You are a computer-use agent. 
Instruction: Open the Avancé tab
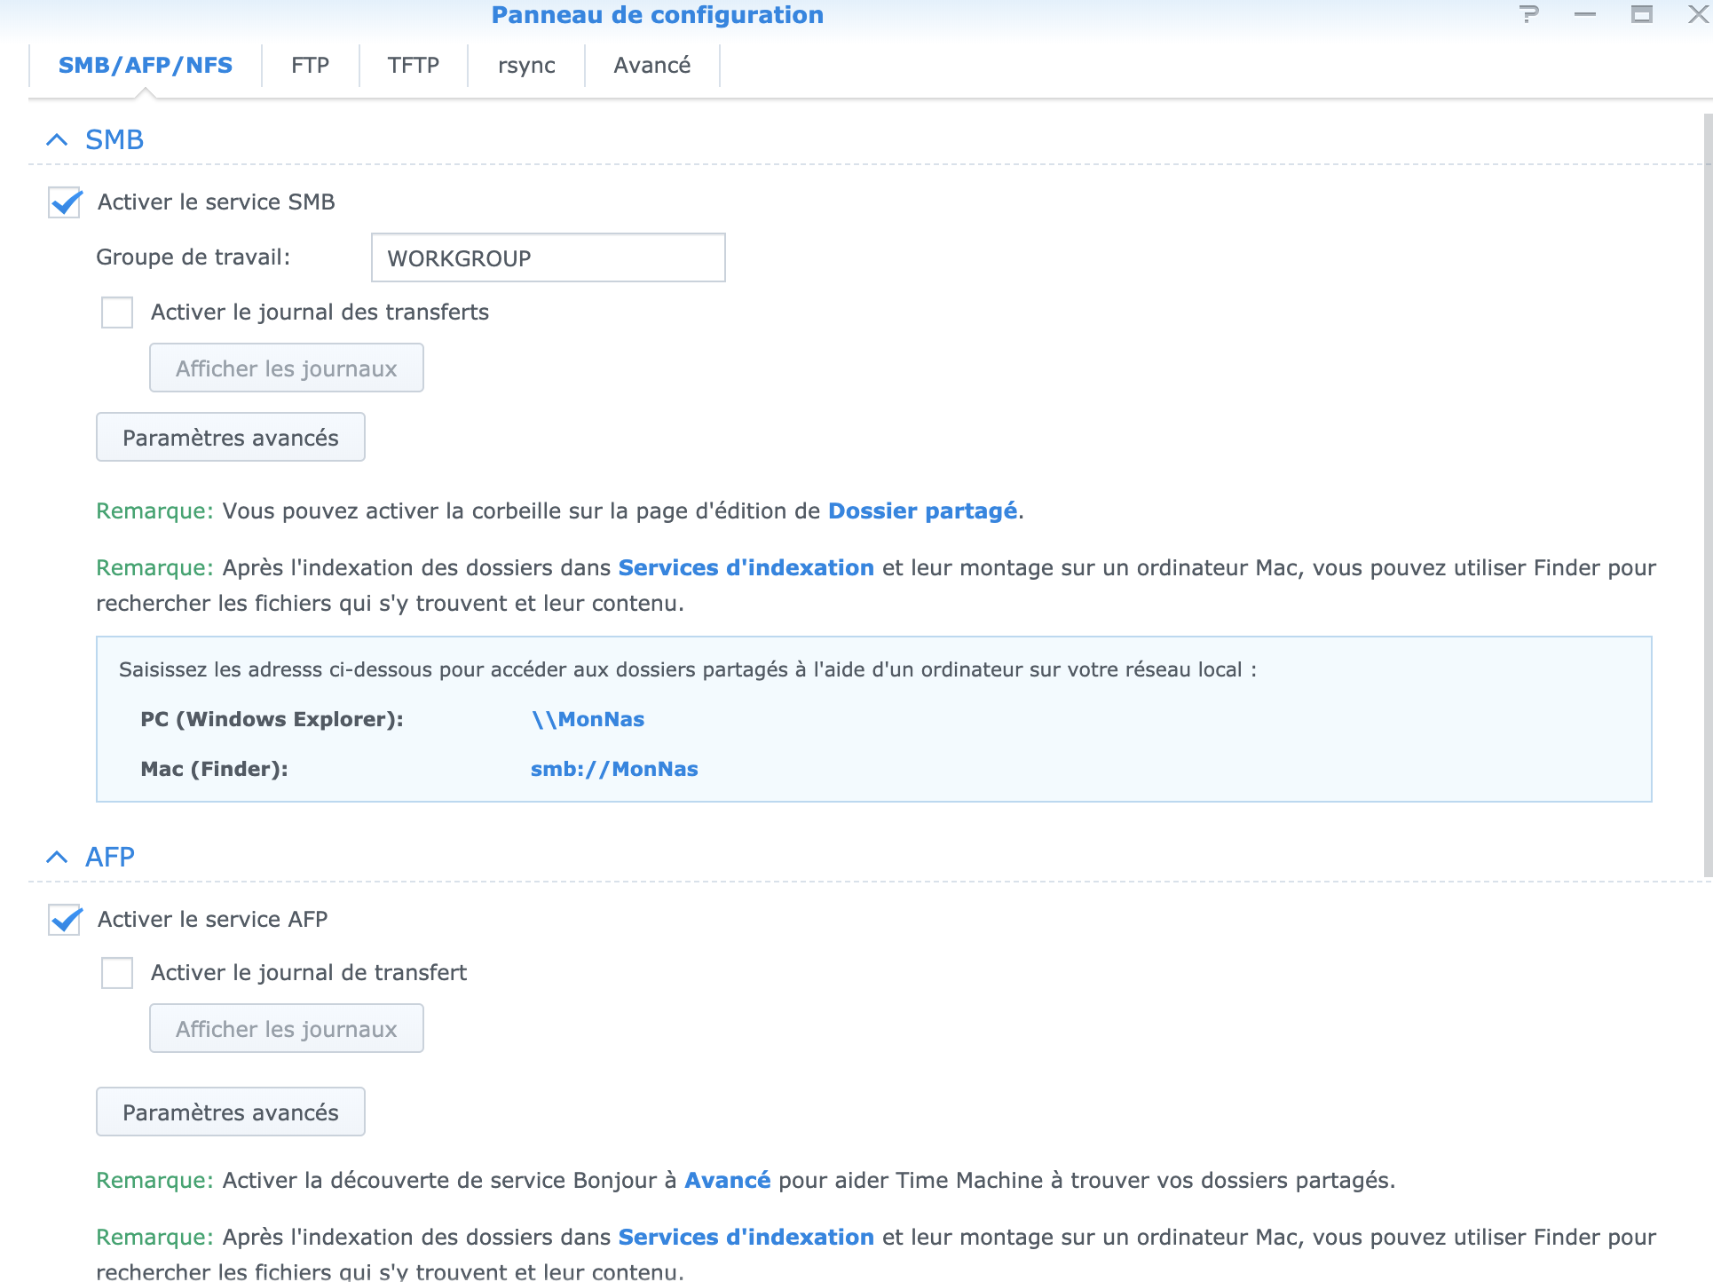(651, 66)
